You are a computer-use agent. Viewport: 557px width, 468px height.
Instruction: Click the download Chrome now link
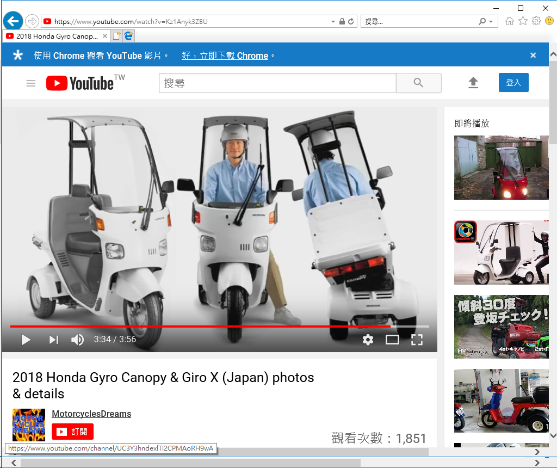(x=225, y=56)
